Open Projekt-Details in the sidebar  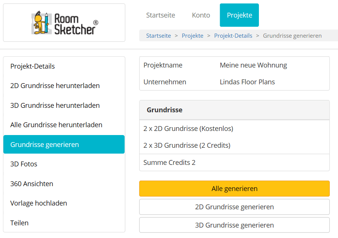[32, 66]
